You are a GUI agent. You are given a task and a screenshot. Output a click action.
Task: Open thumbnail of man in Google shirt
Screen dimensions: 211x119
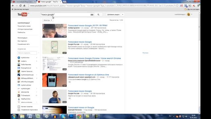(x=54, y=97)
